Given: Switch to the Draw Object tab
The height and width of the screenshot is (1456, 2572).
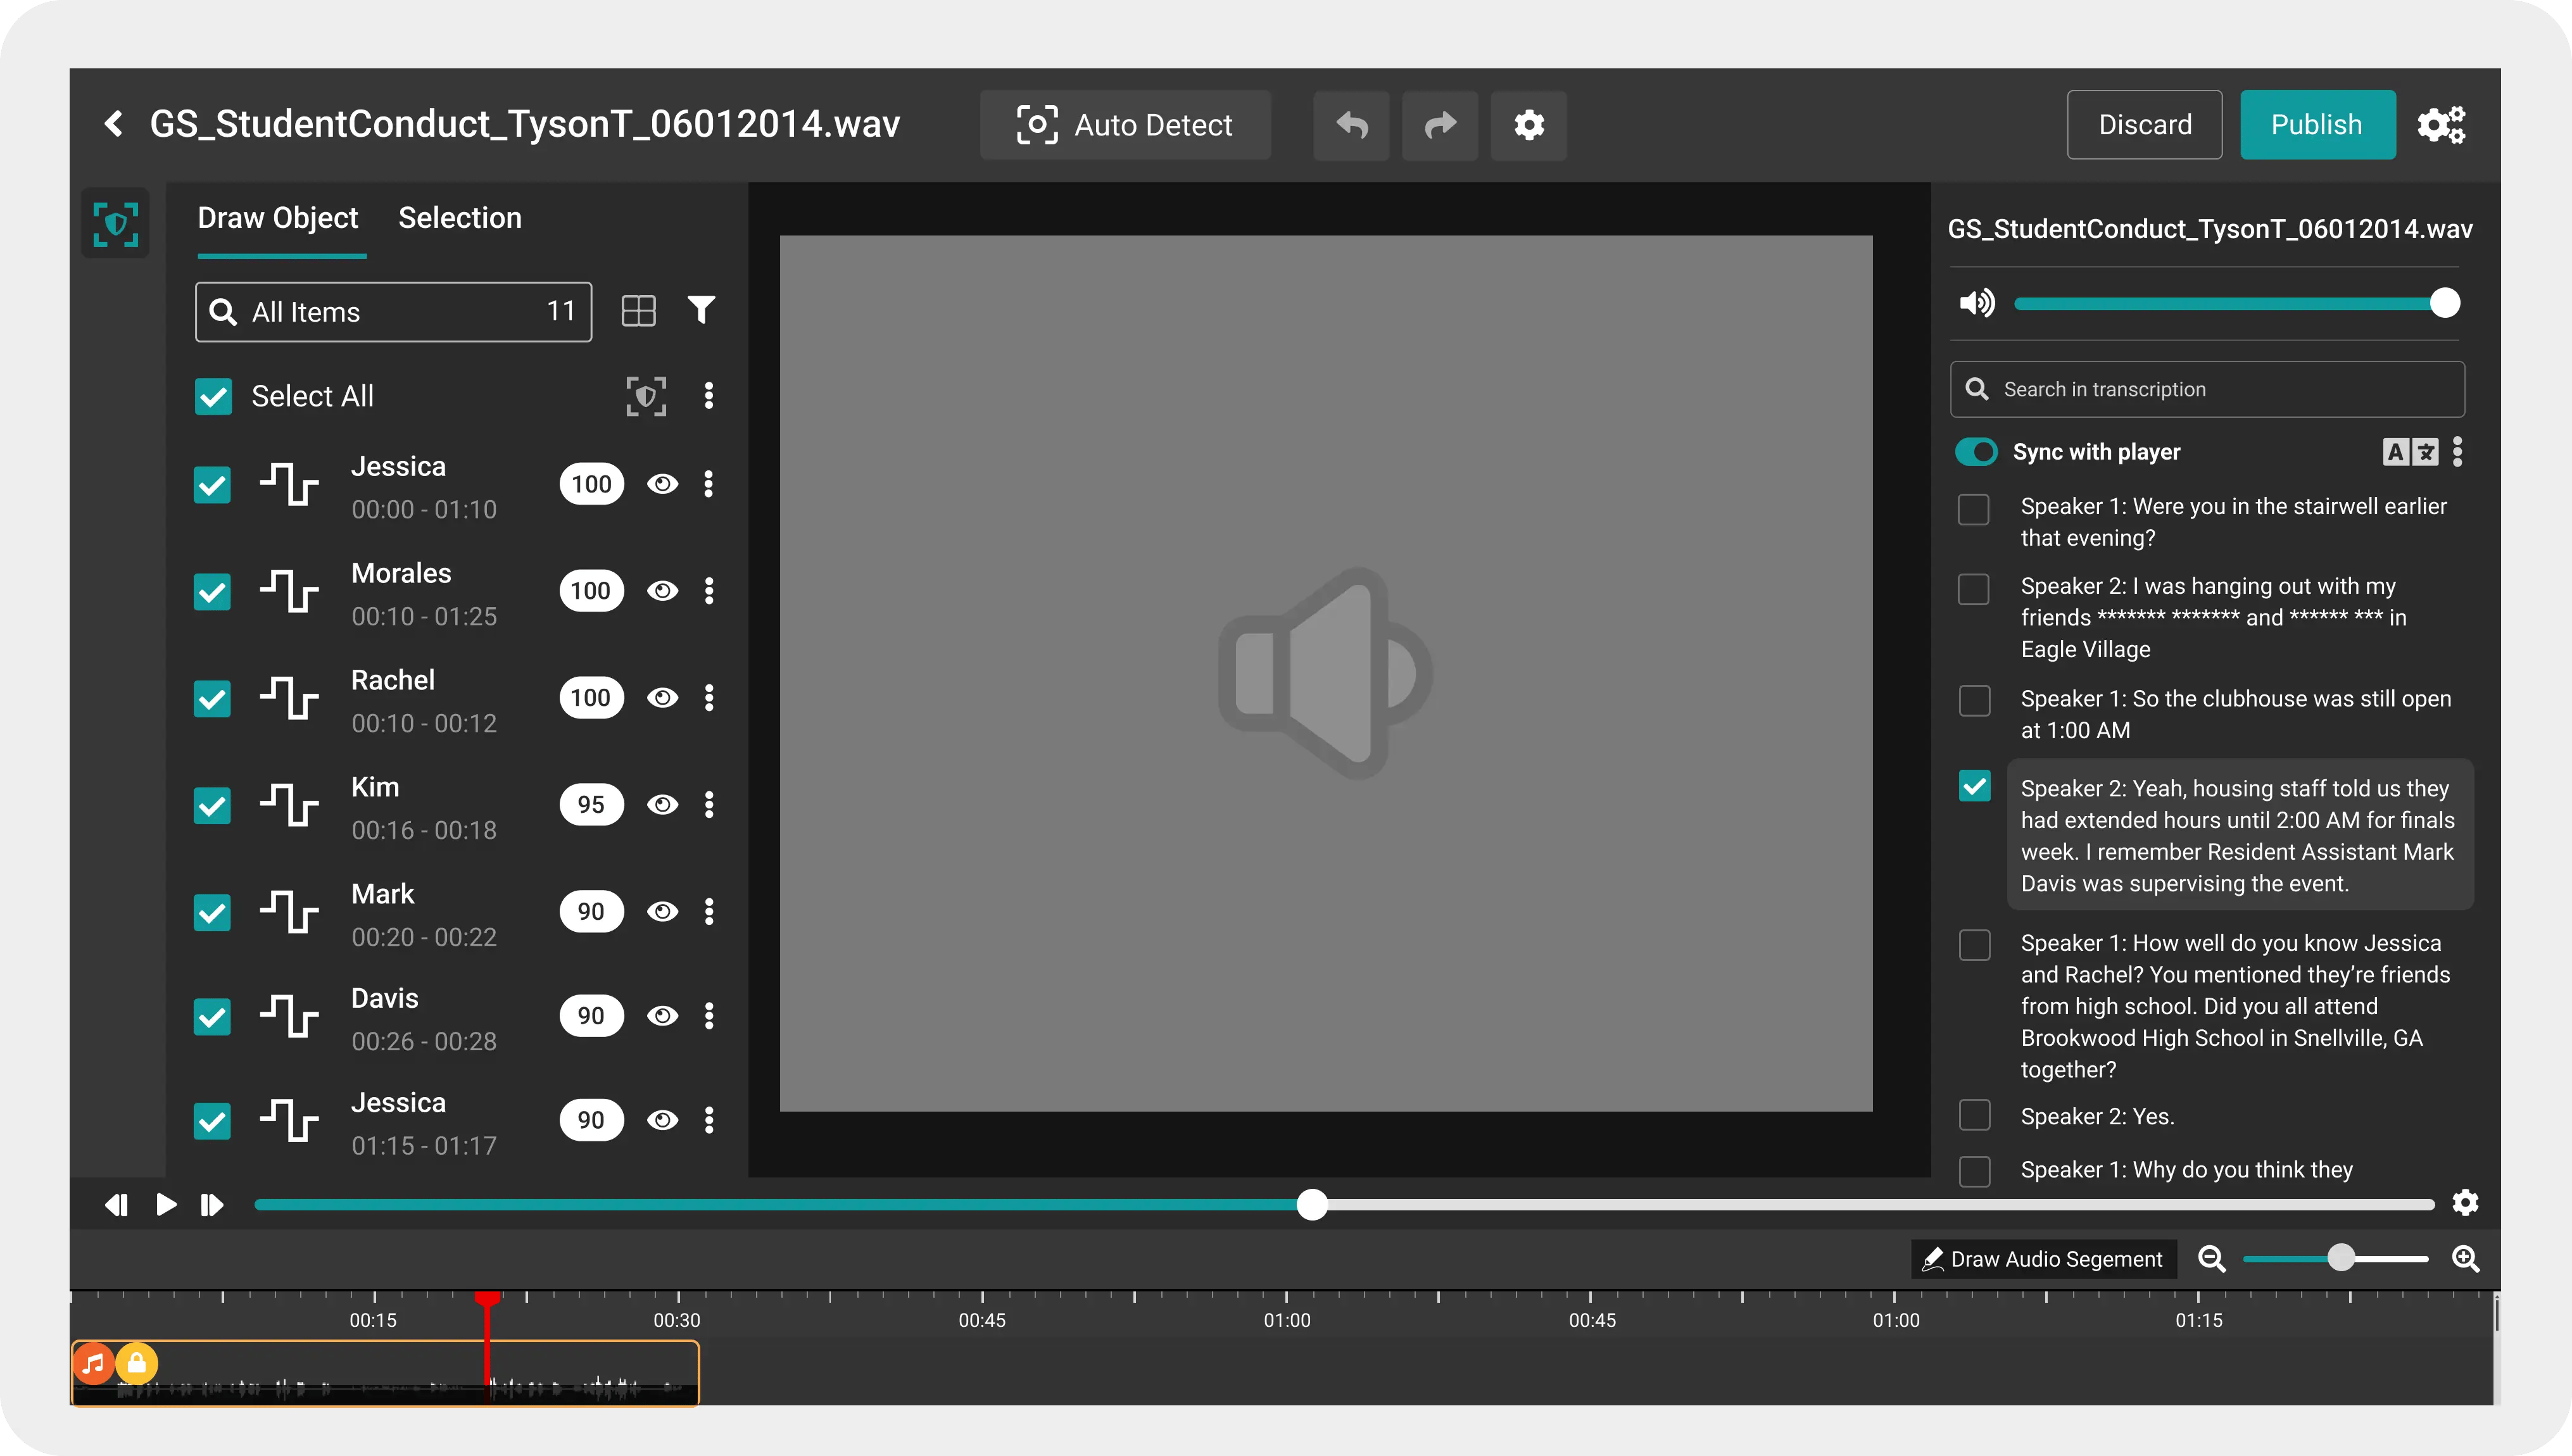Looking at the screenshot, I should [278, 218].
